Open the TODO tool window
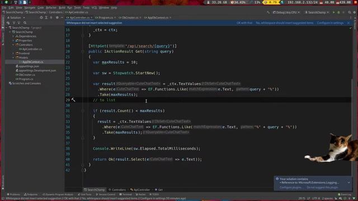 (154, 194)
